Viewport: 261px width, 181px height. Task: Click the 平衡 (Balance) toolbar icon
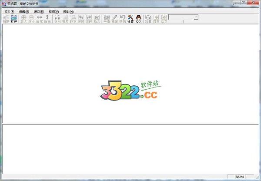point(107,19)
